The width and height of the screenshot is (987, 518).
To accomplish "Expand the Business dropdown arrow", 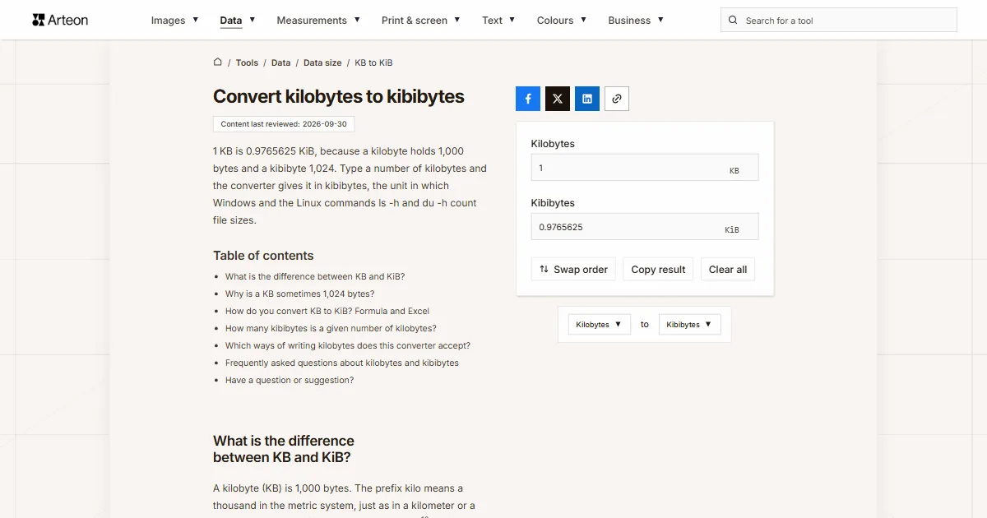I will tap(660, 20).
